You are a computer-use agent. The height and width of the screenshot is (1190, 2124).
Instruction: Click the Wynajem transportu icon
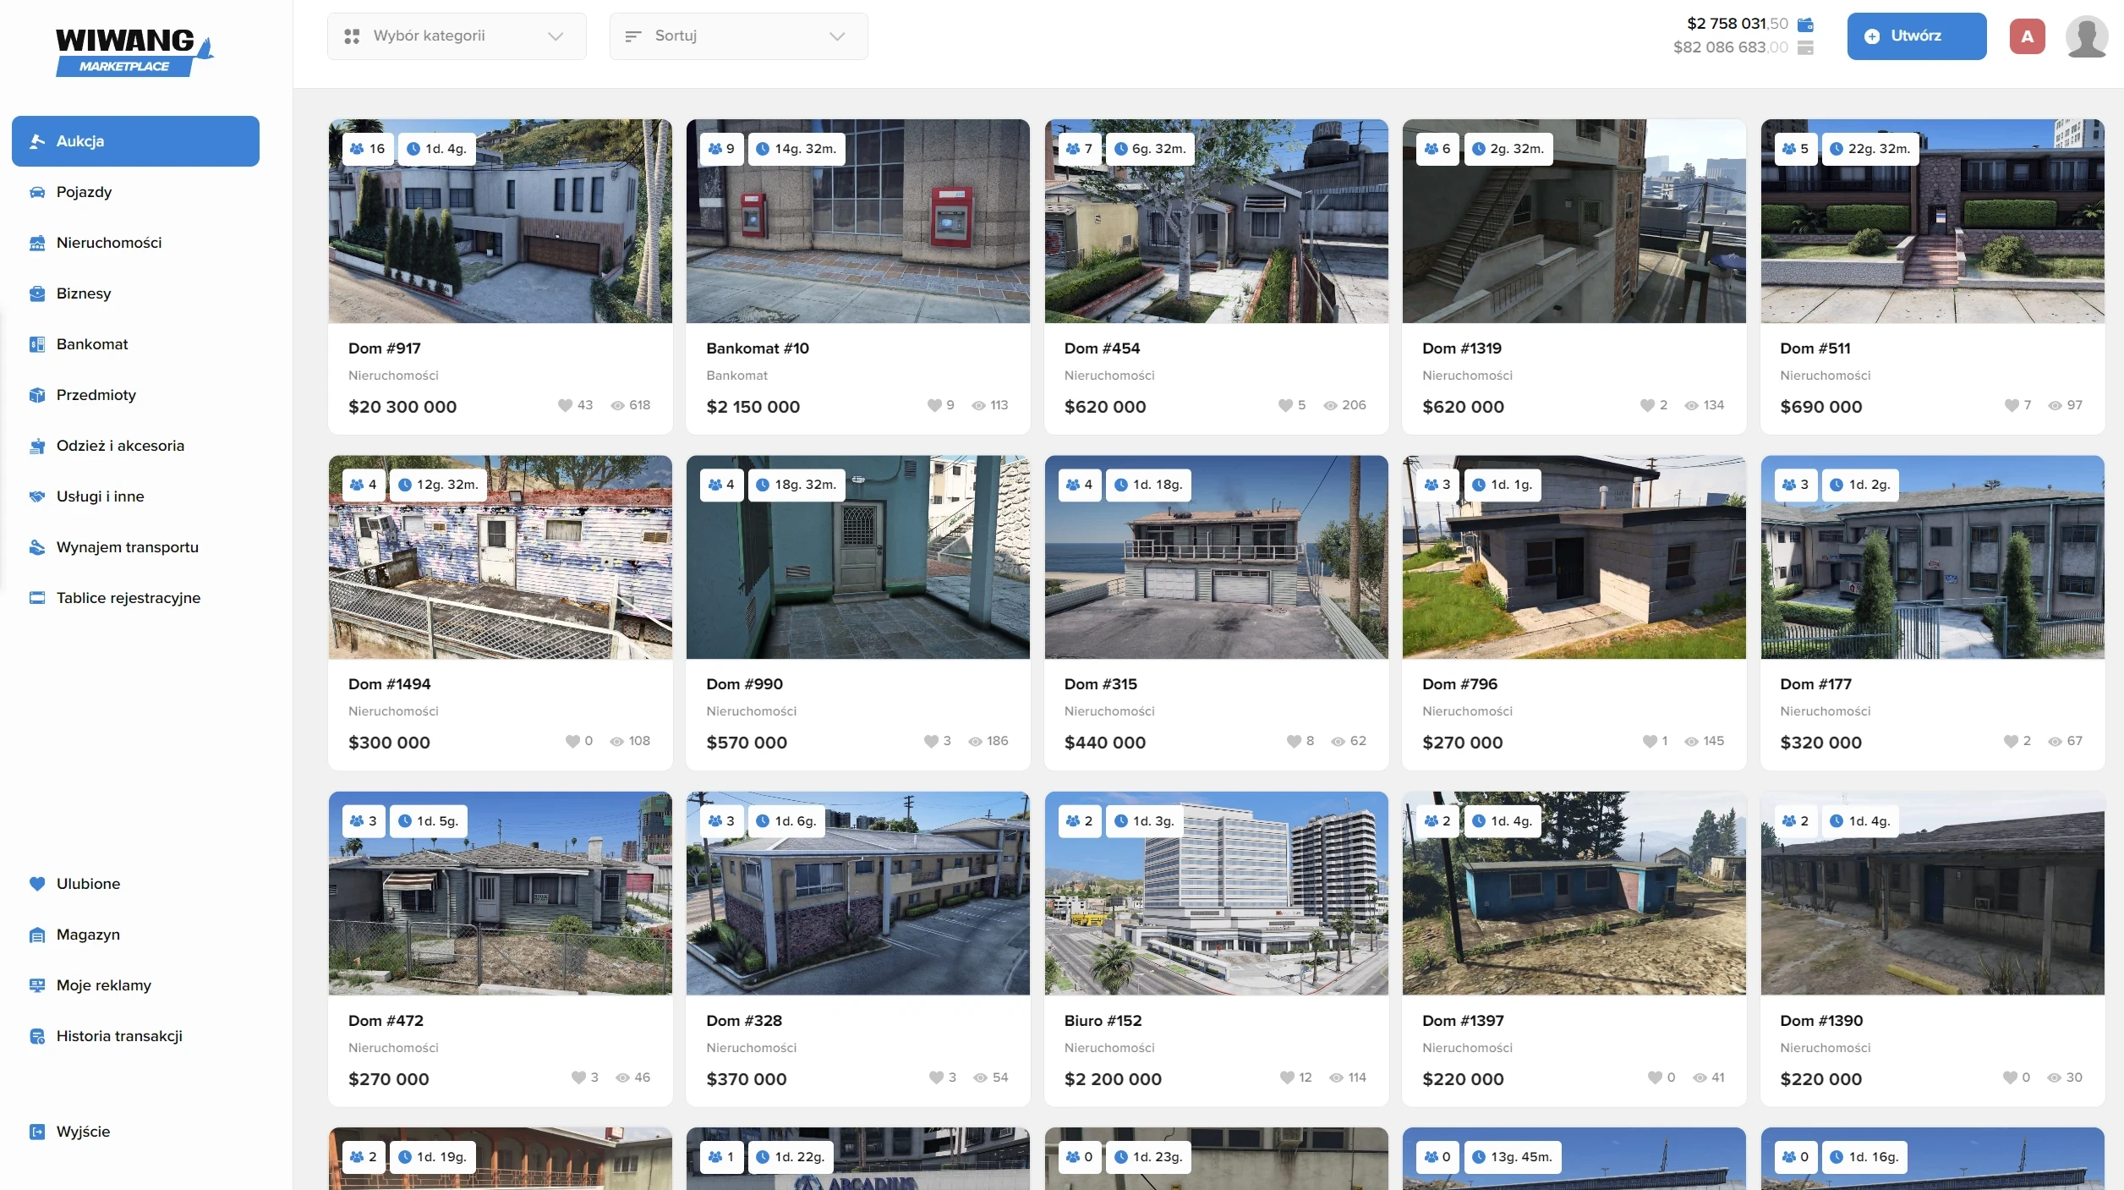[x=37, y=547]
